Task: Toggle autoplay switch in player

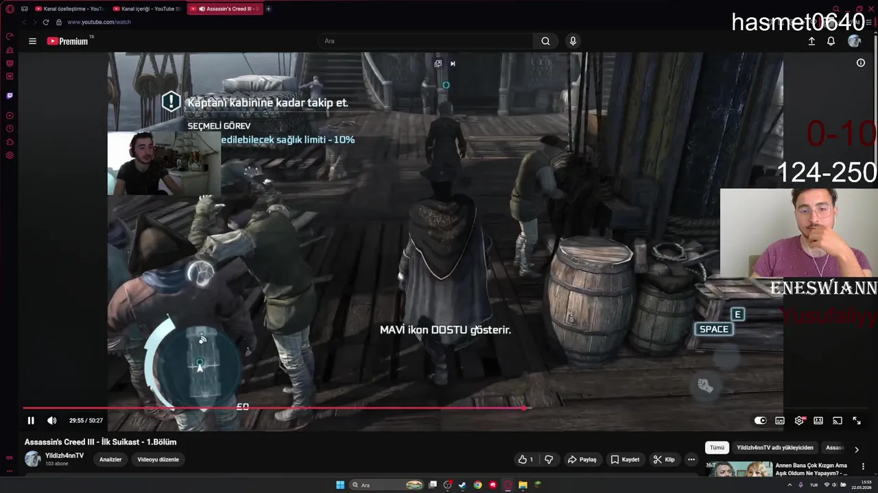Action: (760, 420)
